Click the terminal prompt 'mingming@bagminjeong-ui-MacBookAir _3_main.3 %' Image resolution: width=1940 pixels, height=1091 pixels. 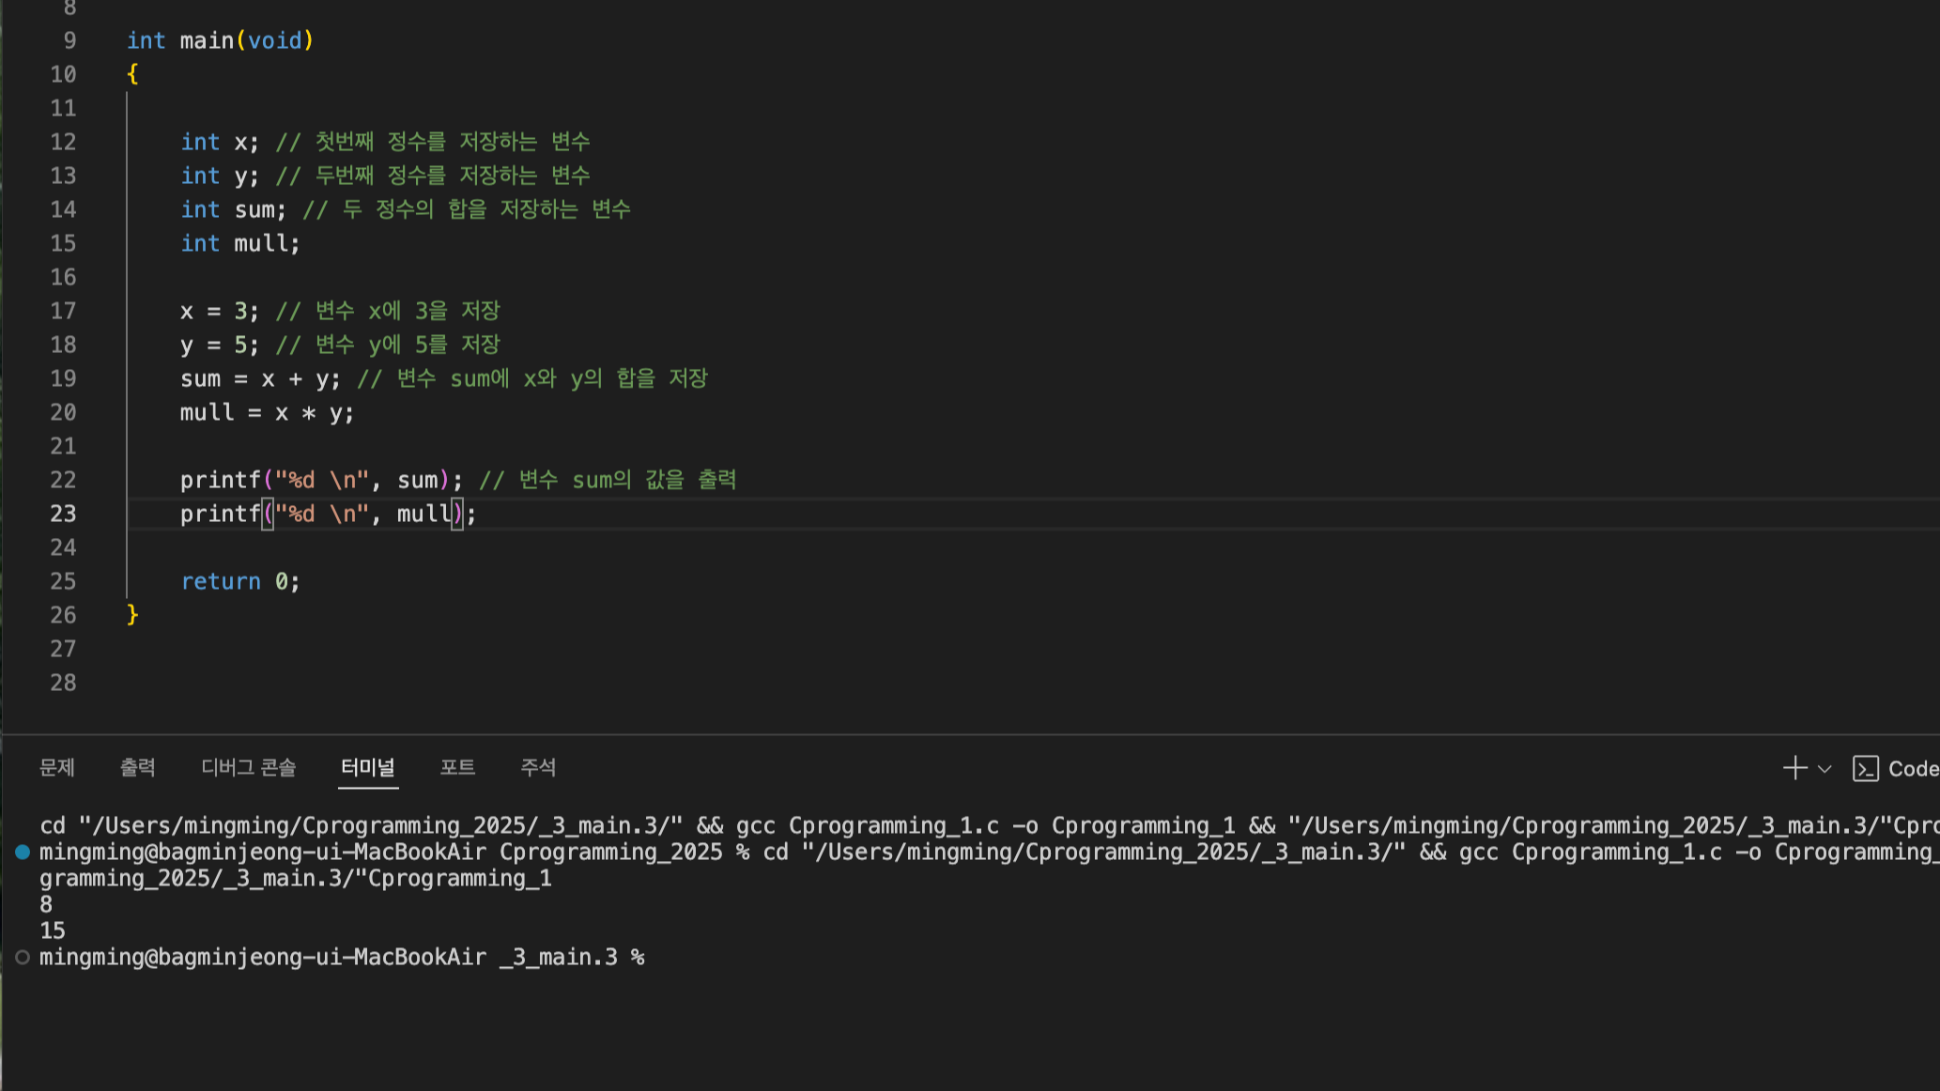click(342, 958)
